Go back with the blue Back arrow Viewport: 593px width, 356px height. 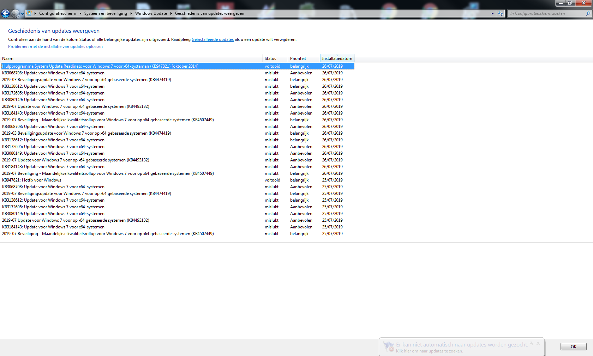point(5,13)
